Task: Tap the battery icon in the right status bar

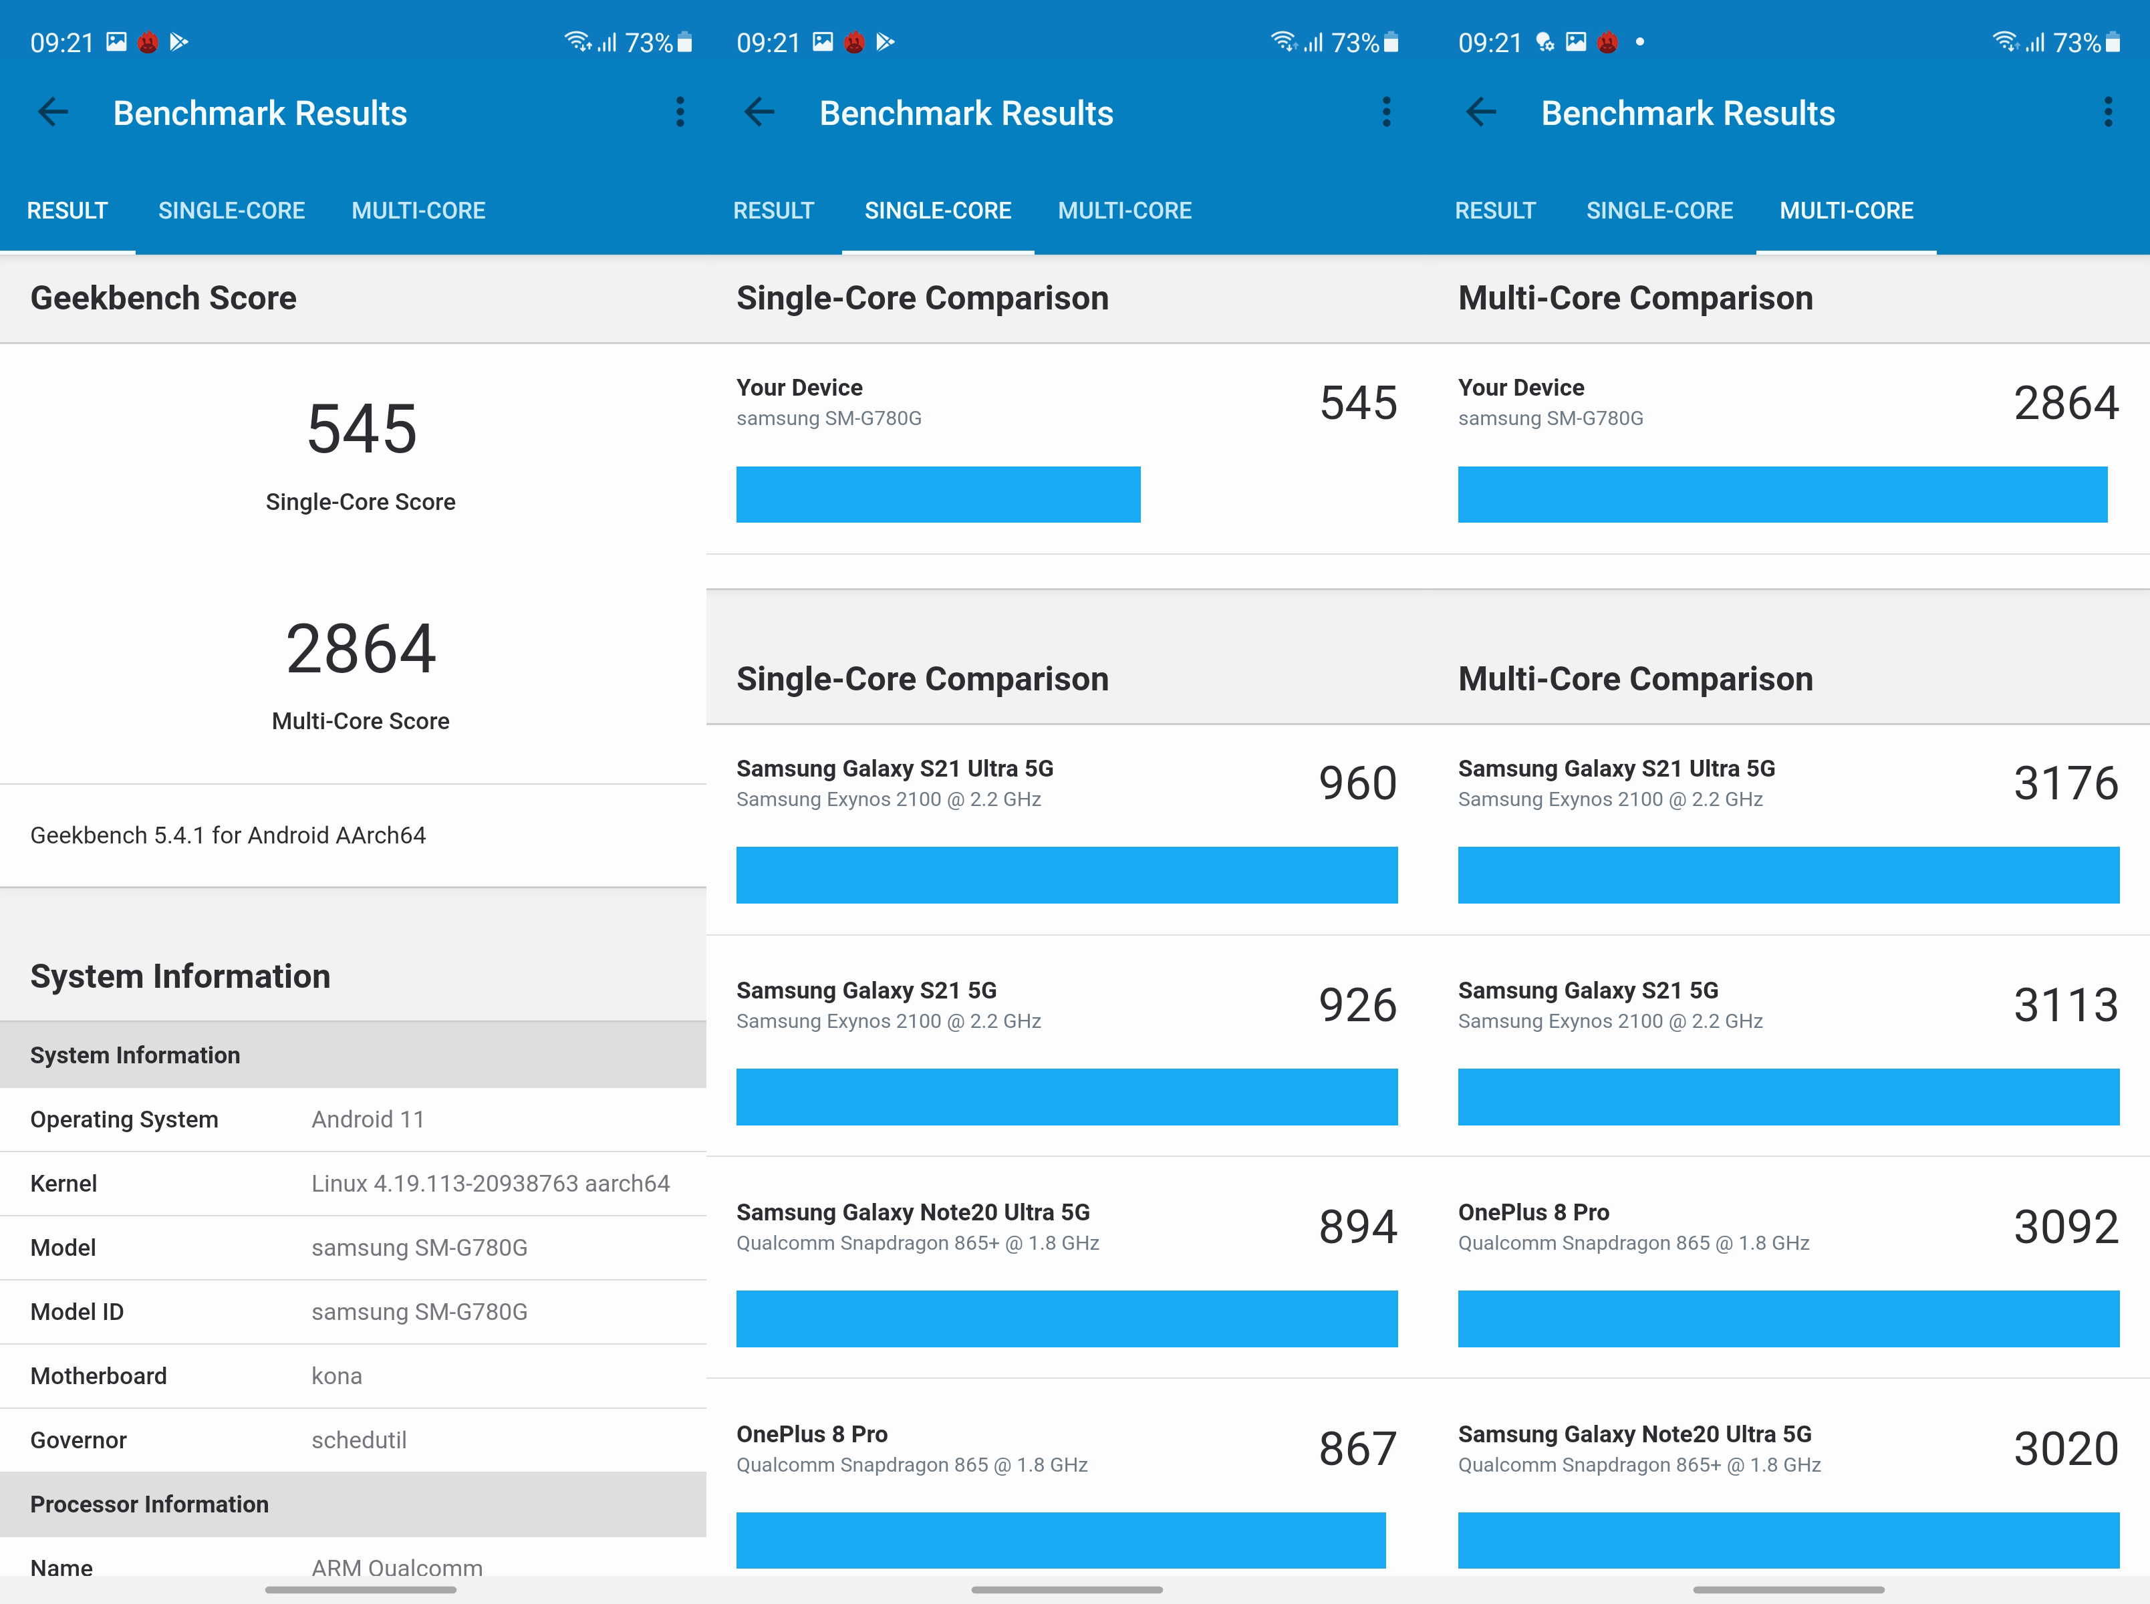Action: pyautogui.click(x=2112, y=41)
